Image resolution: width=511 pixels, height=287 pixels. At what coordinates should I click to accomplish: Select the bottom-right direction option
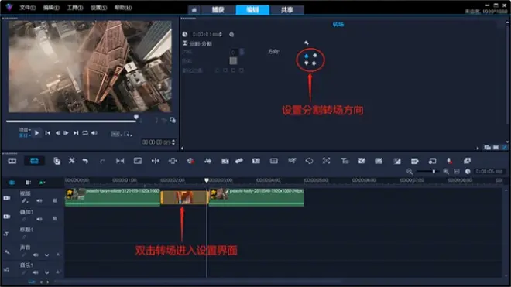click(x=314, y=63)
